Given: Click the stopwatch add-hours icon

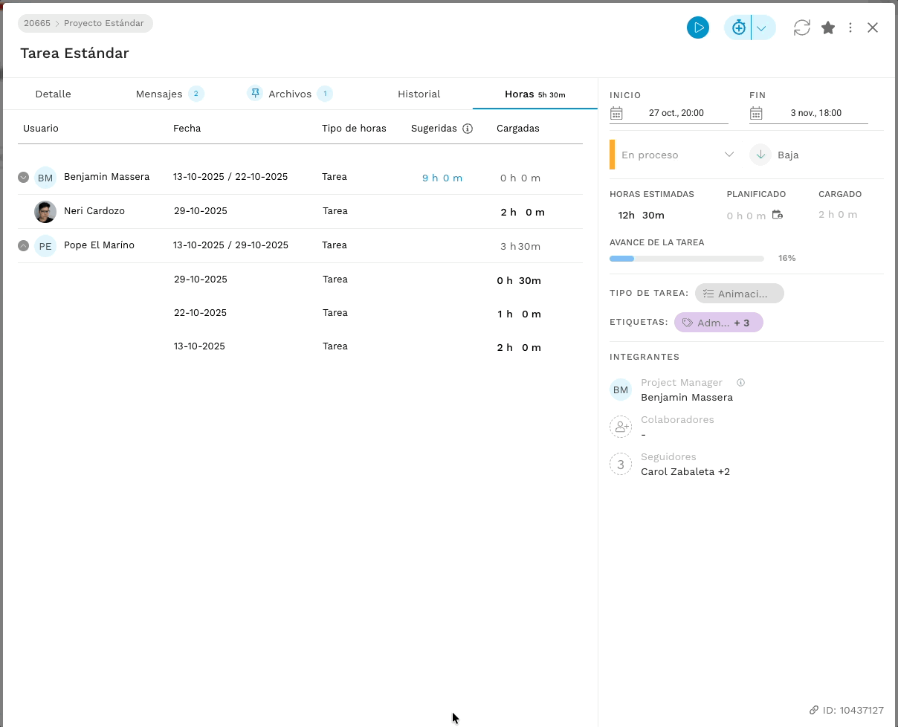Looking at the screenshot, I should click(738, 28).
